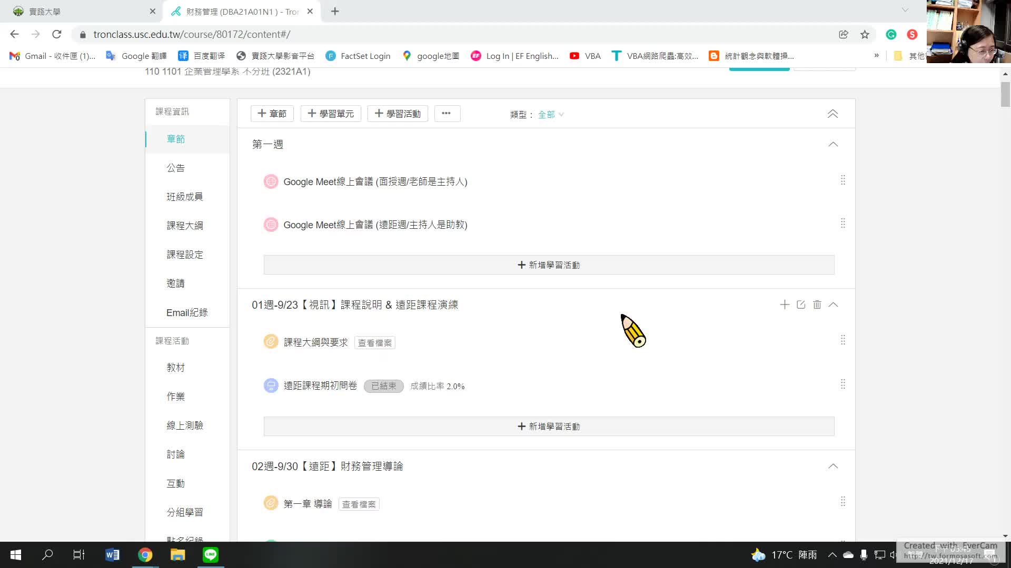
Task: Open Gmail bookmark
Action: tap(52, 56)
